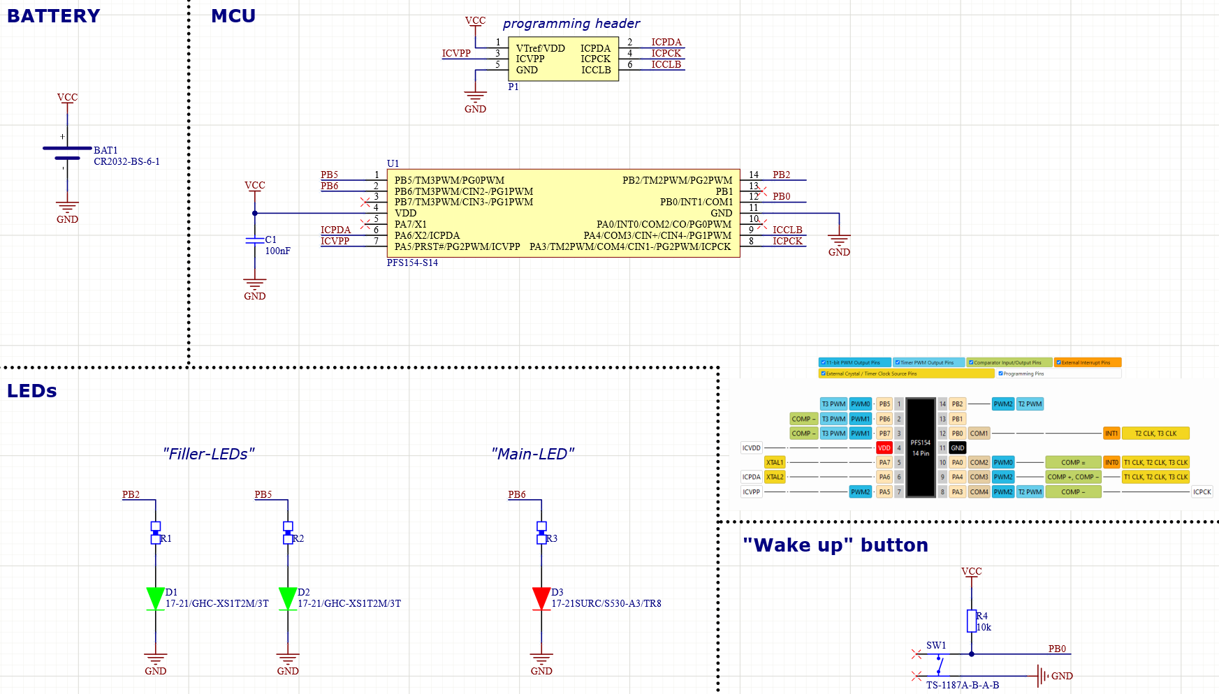Click the "Main-LED" caption
This screenshot has width=1219, height=694.
pos(532,454)
